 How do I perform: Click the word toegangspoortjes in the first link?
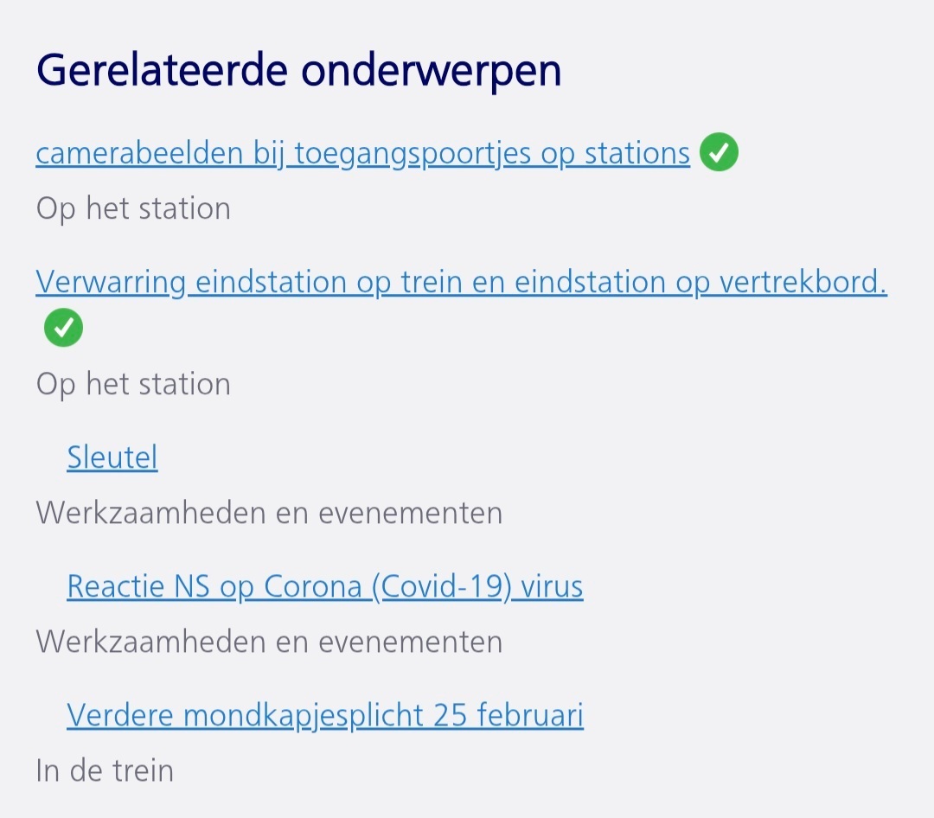[x=413, y=154]
